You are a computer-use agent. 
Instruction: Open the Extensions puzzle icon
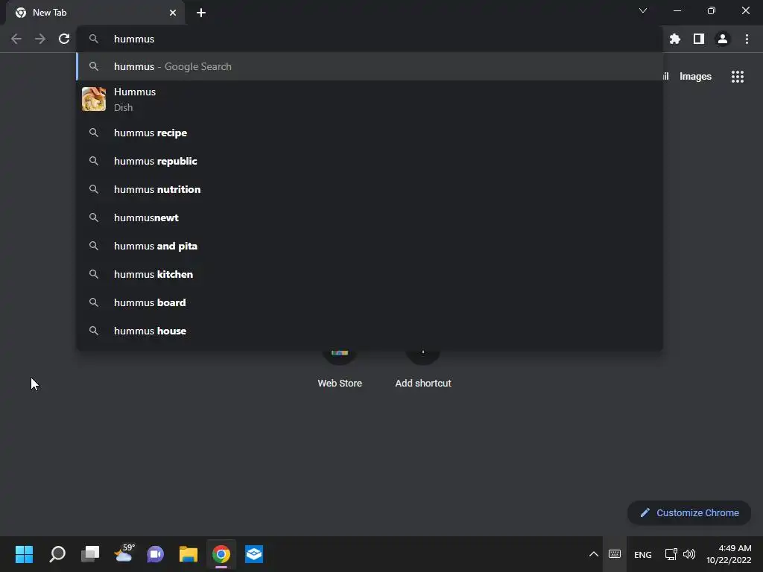[x=675, y=39]
